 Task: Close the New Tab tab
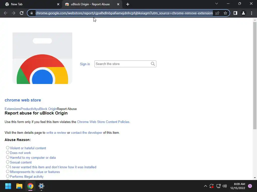(58, 4)
